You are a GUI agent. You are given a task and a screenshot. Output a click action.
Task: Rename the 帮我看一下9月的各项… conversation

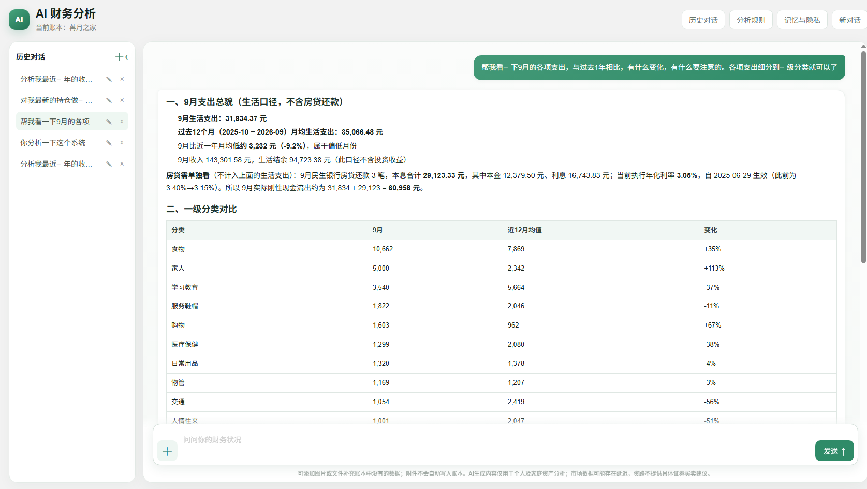coord(109,122)
